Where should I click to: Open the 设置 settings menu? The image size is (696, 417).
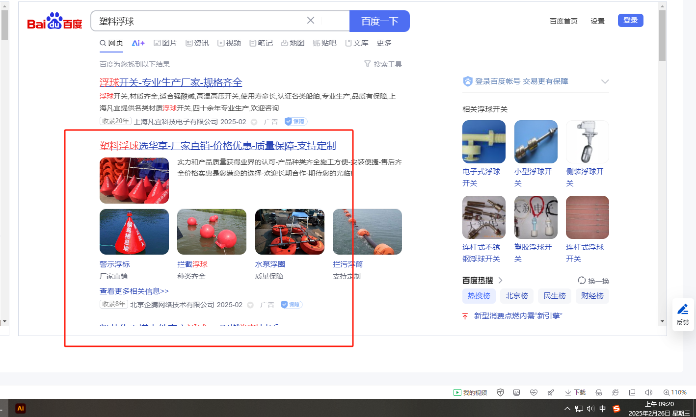tap(597, 21)
